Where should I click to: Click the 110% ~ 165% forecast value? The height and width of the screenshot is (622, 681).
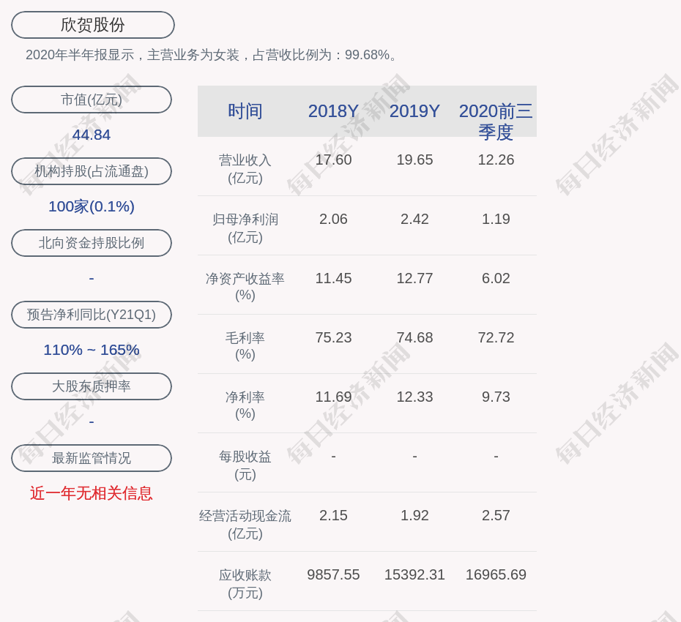pyautogui.click(x=92, y=350)
